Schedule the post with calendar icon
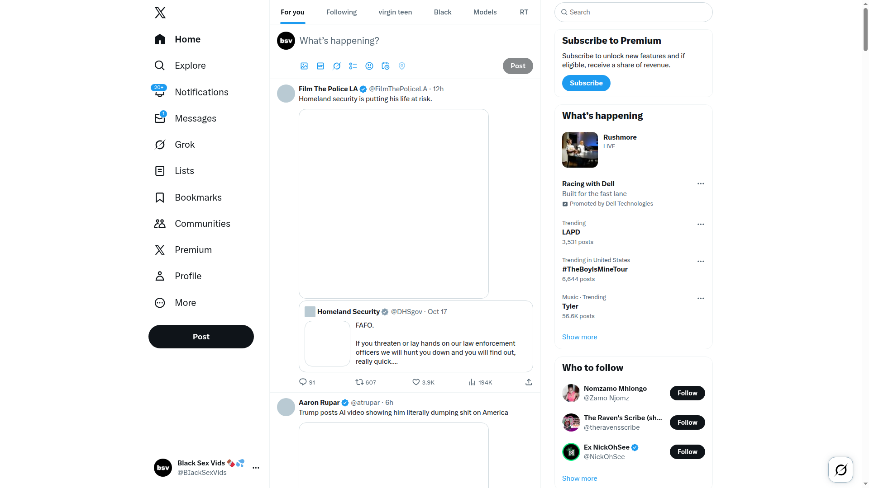Image resolution: width=869 pixels, height=488 pixels. pos(386,66)
